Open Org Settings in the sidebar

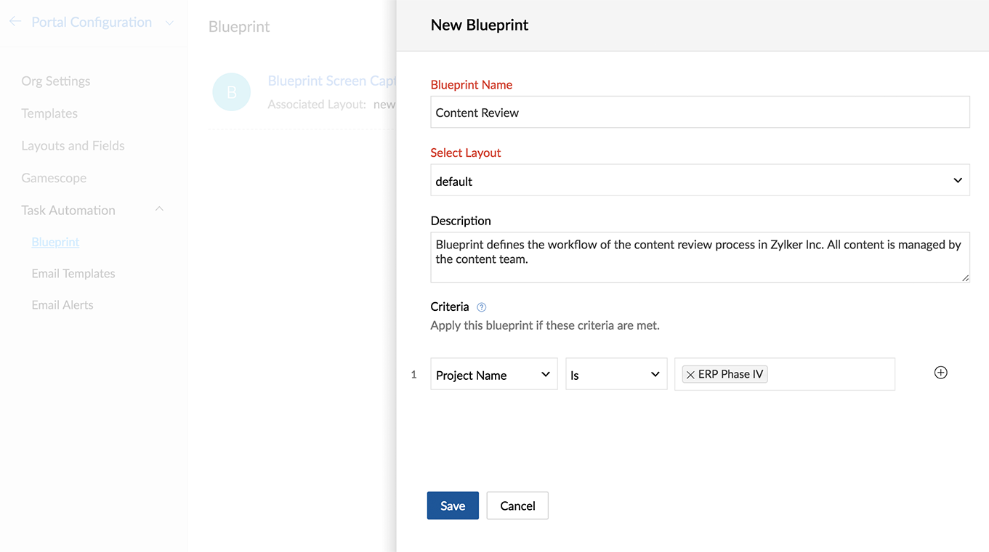point(56,81)
